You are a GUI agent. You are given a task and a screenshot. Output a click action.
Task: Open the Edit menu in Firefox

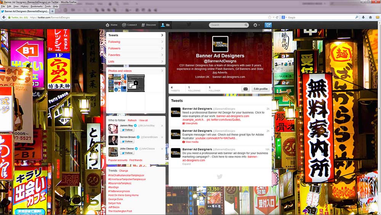(x=9, y=6)
